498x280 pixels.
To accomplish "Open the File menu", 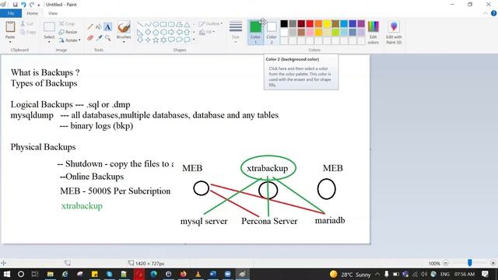I will point(11,13).
